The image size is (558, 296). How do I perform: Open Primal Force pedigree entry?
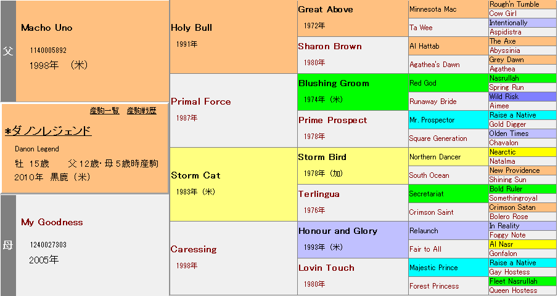[x=200, y=102]
